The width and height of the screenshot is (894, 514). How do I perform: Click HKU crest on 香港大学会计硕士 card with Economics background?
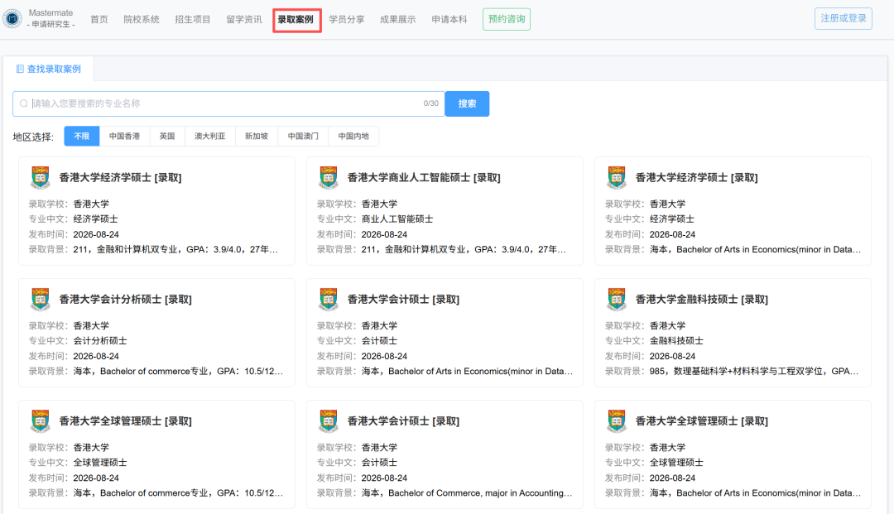329,300
